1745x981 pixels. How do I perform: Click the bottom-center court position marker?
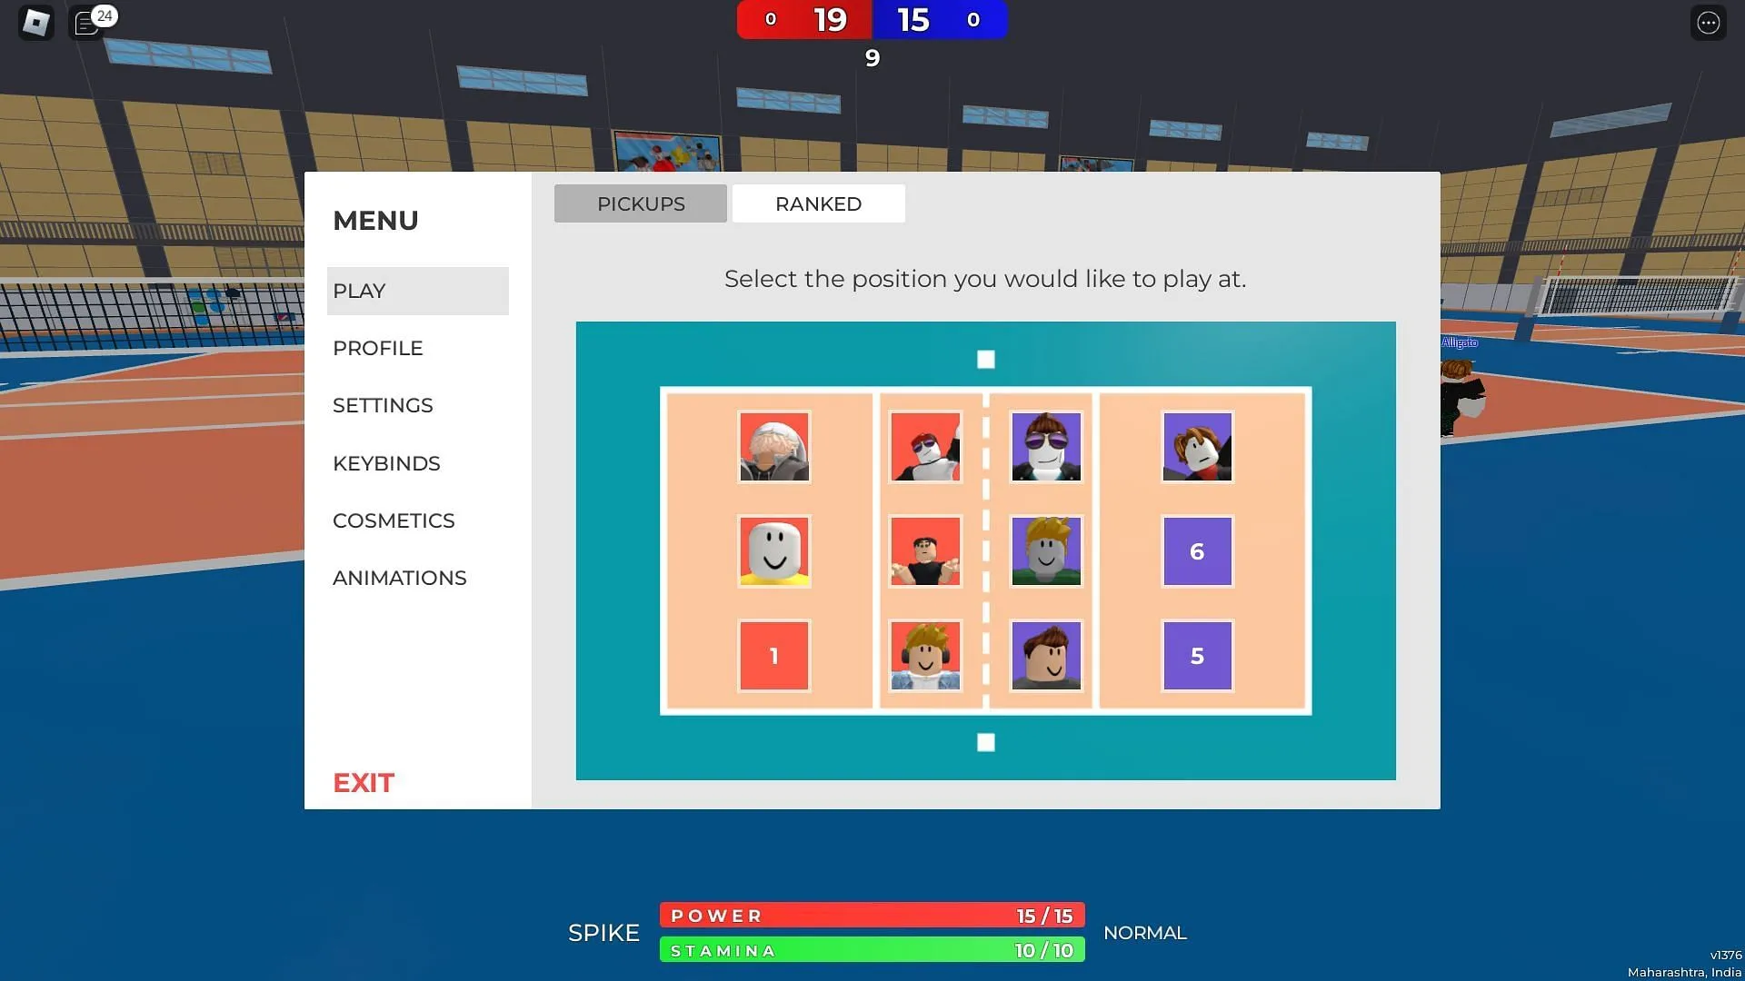click(985, 741)
